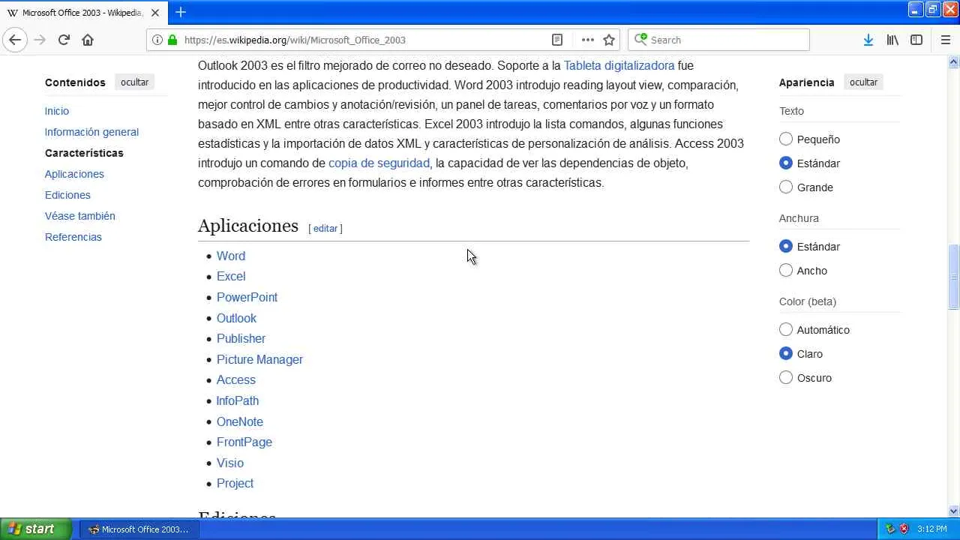Viewport: 960px width, 540px height.
Task: Jump to Referencias section
Action: click(73, 237)
